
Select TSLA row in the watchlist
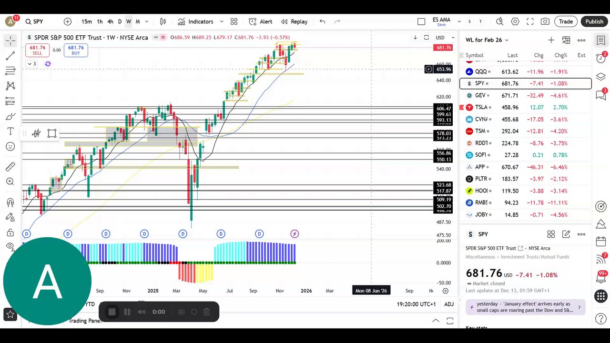tap(526, 107)
